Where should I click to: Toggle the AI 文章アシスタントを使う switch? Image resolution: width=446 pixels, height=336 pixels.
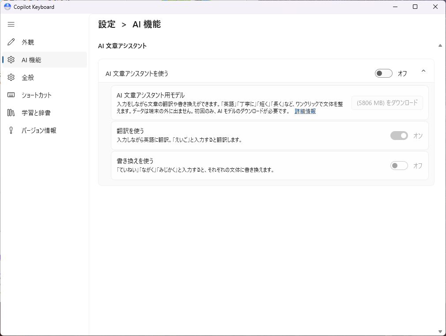(x=383, y=73)
